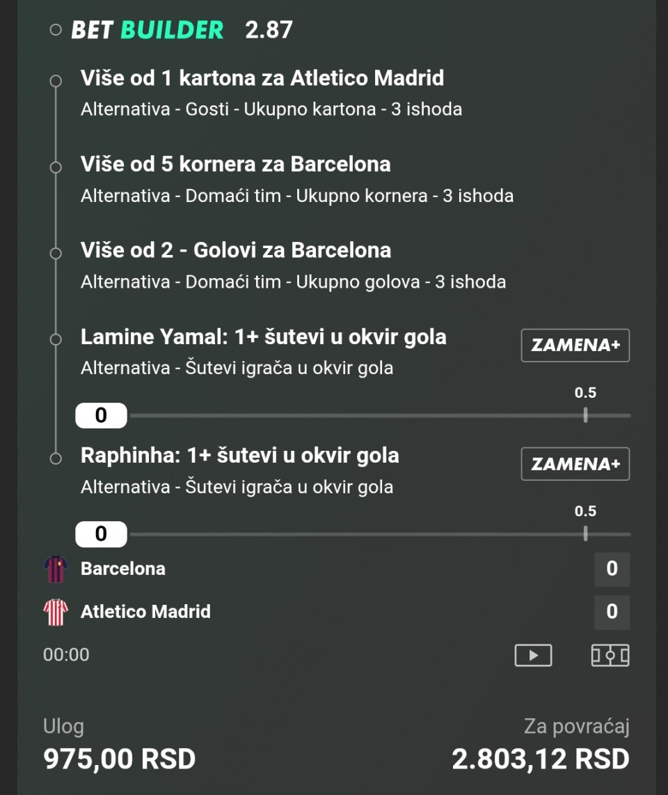The height and width of the screenshot is (795, 668).
Task: Open the Raphinha shots on target selection
Action: click(x=239, y=456)
